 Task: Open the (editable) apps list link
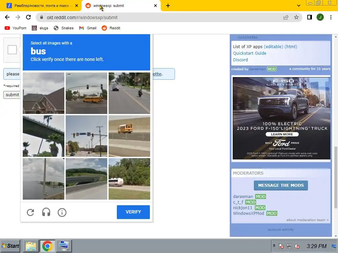click(x=273, y=46)
